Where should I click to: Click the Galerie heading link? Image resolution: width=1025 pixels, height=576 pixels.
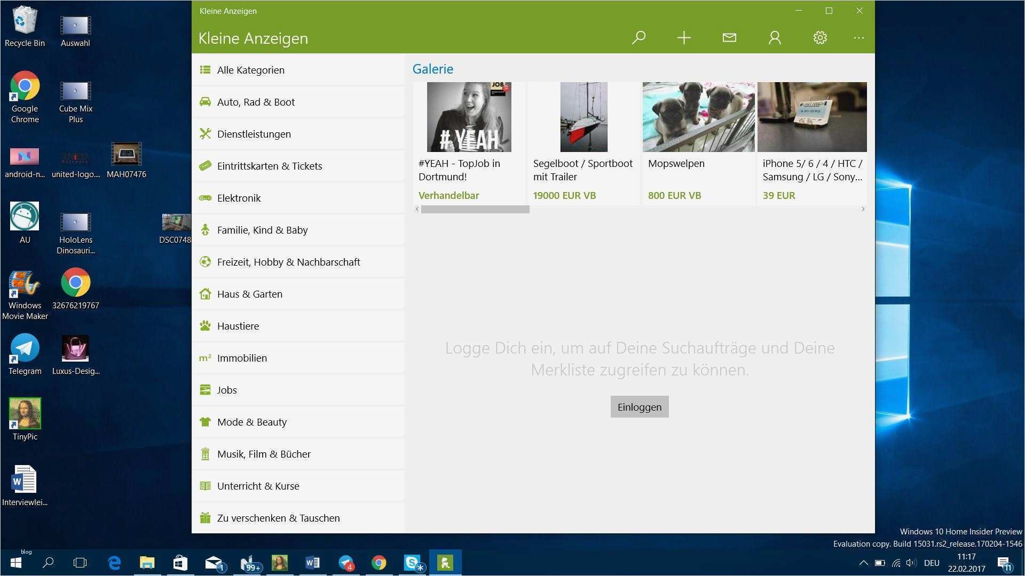[x=432, y=69]
